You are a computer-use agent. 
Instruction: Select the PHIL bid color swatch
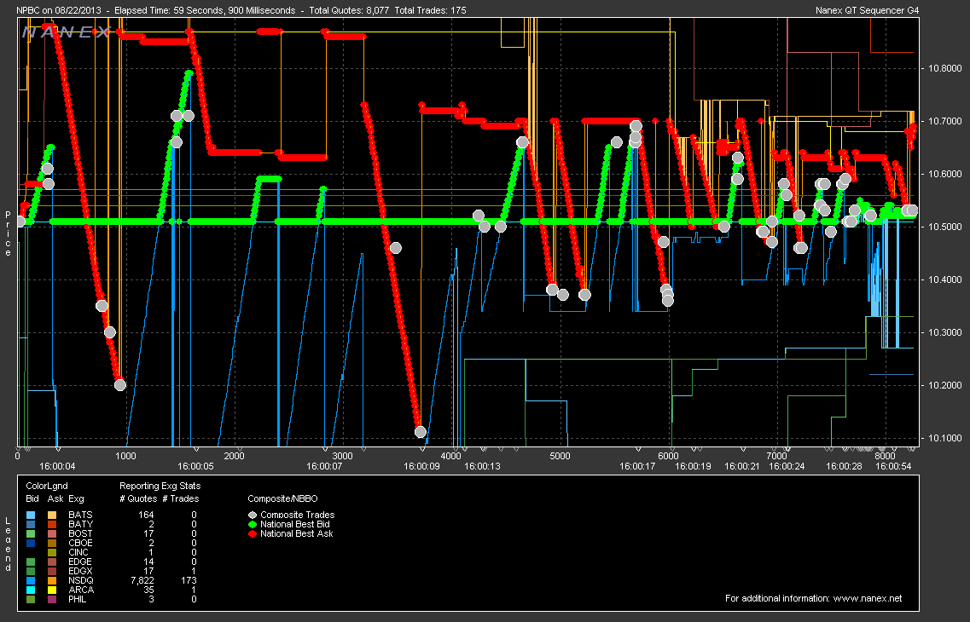coord(31,599)
